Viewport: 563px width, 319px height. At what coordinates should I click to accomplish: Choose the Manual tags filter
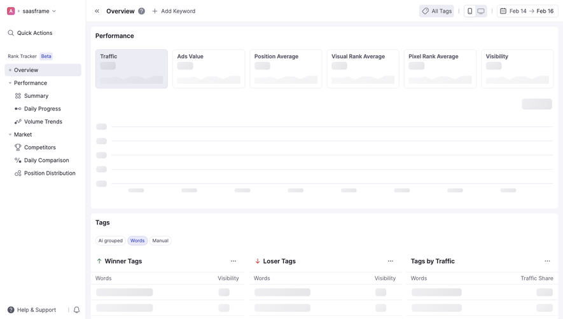click(x=160, y=241)
